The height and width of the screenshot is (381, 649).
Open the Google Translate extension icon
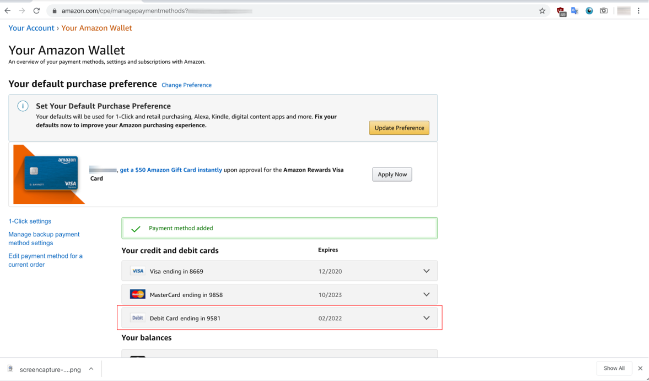575,11
